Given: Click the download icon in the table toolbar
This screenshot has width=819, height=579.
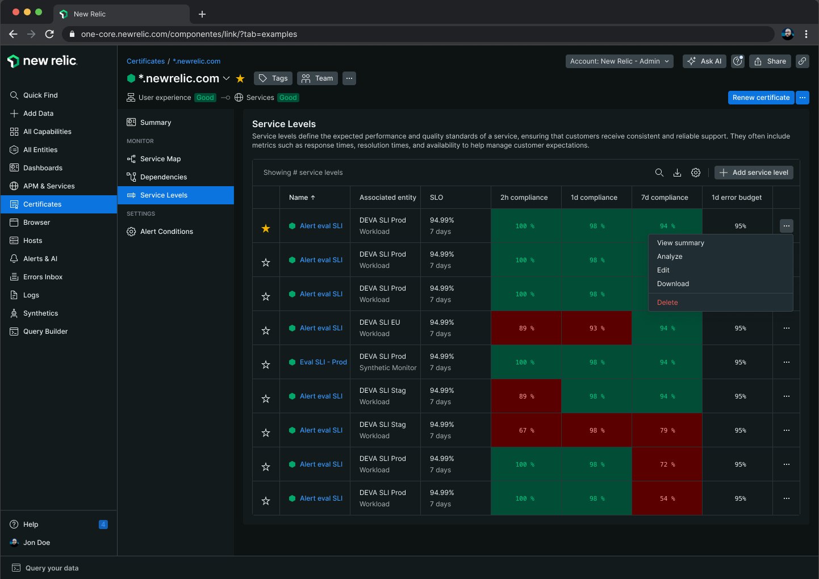Looking at the screenshot, I should (677, 173).
